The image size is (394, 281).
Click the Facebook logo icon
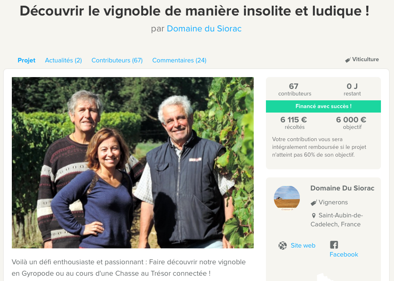click(x=334, y=245)
